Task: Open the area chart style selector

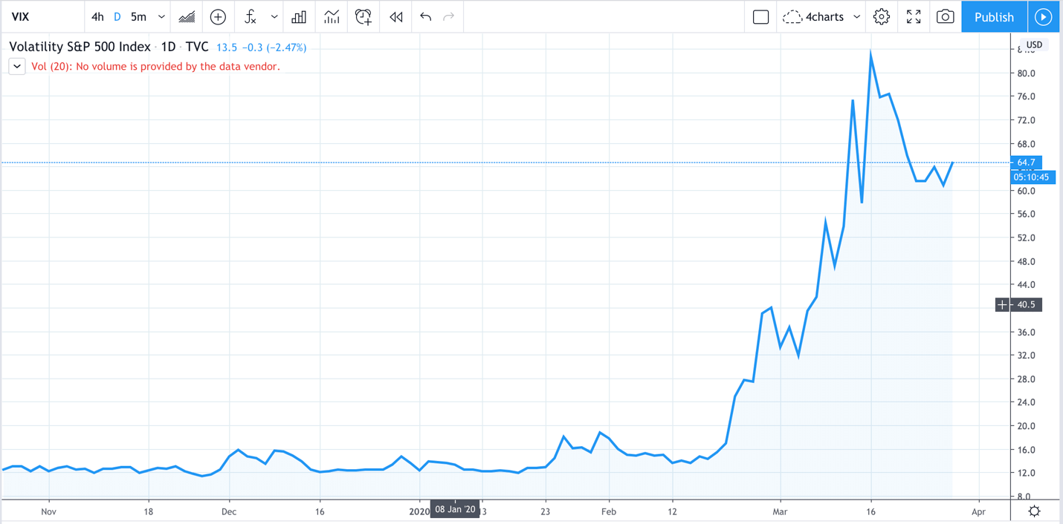Action: click(x=187, y=16)
